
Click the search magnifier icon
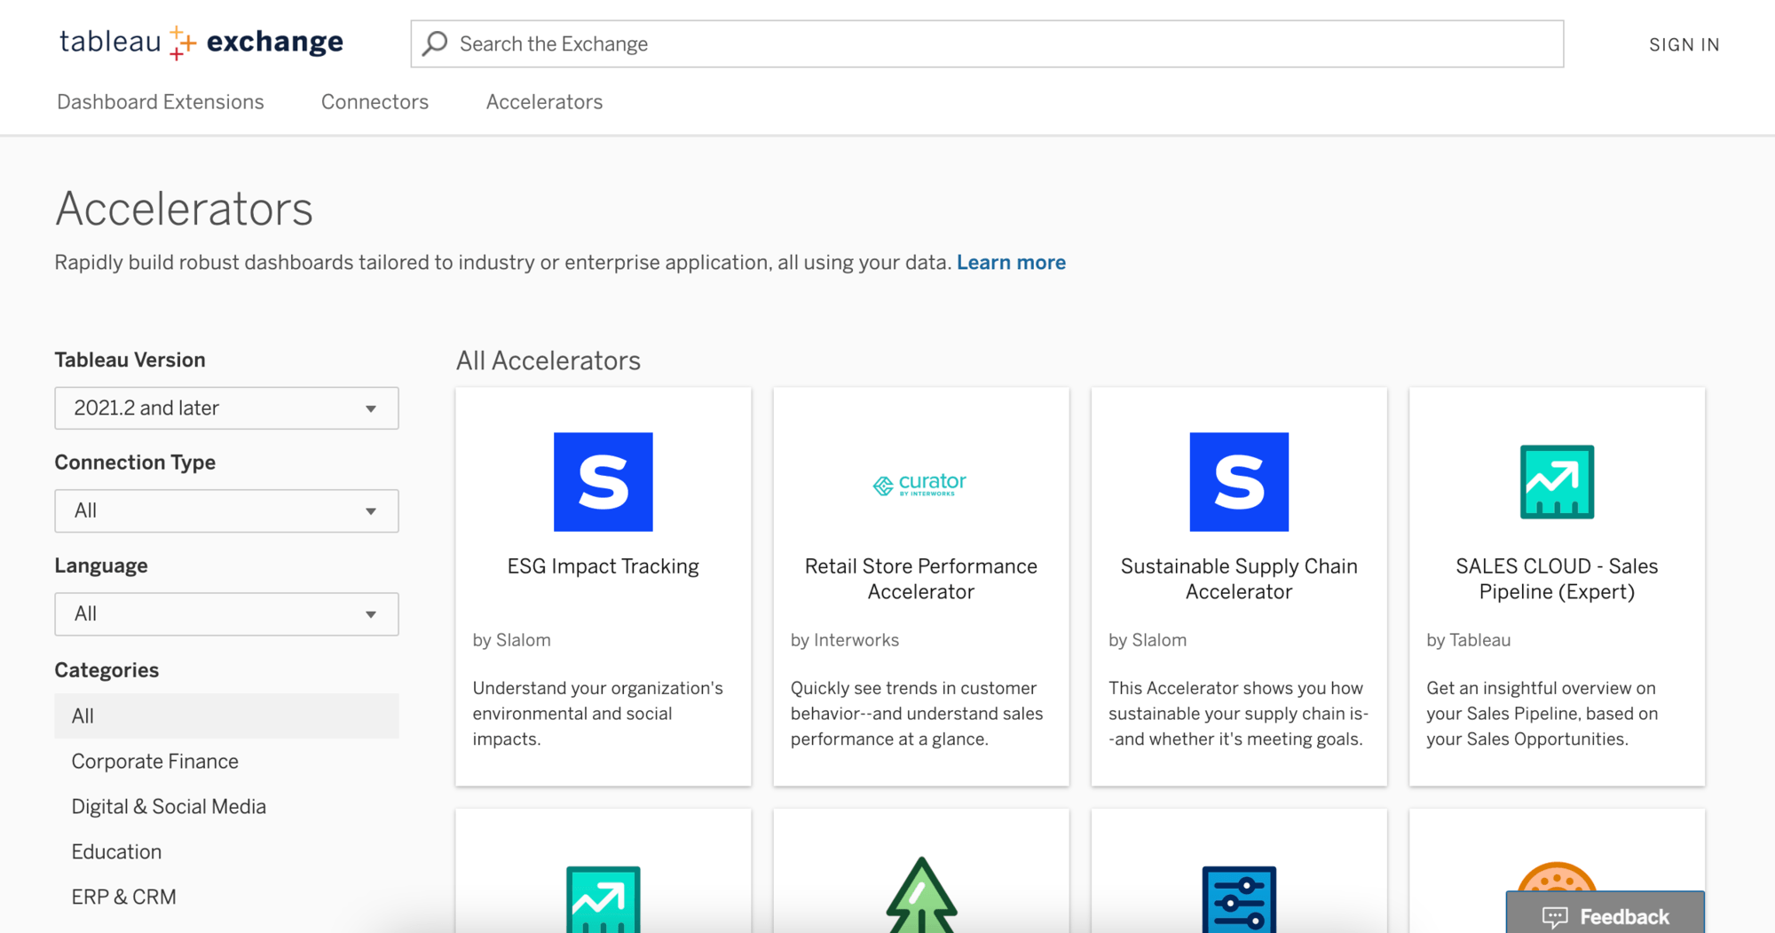(x=435, y=43)
